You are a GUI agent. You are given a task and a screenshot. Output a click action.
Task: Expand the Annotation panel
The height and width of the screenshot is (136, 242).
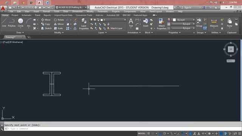tap(134, 32)
